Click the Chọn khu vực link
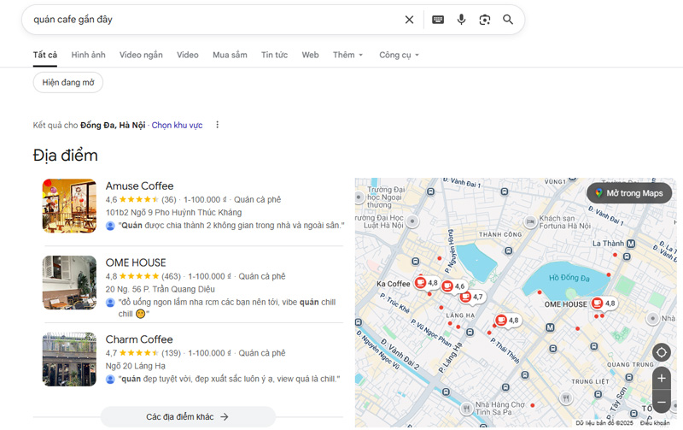The width and height of the screenshot is (683, 430). [177, 125]
